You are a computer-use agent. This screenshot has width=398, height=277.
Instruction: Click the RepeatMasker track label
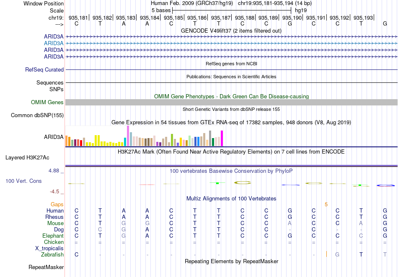point(46,267)
